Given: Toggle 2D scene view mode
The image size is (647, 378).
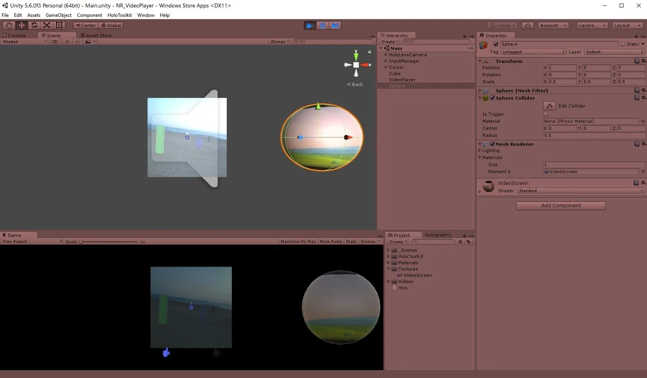Looking at the screenshot, I should [x=55, y=41].
